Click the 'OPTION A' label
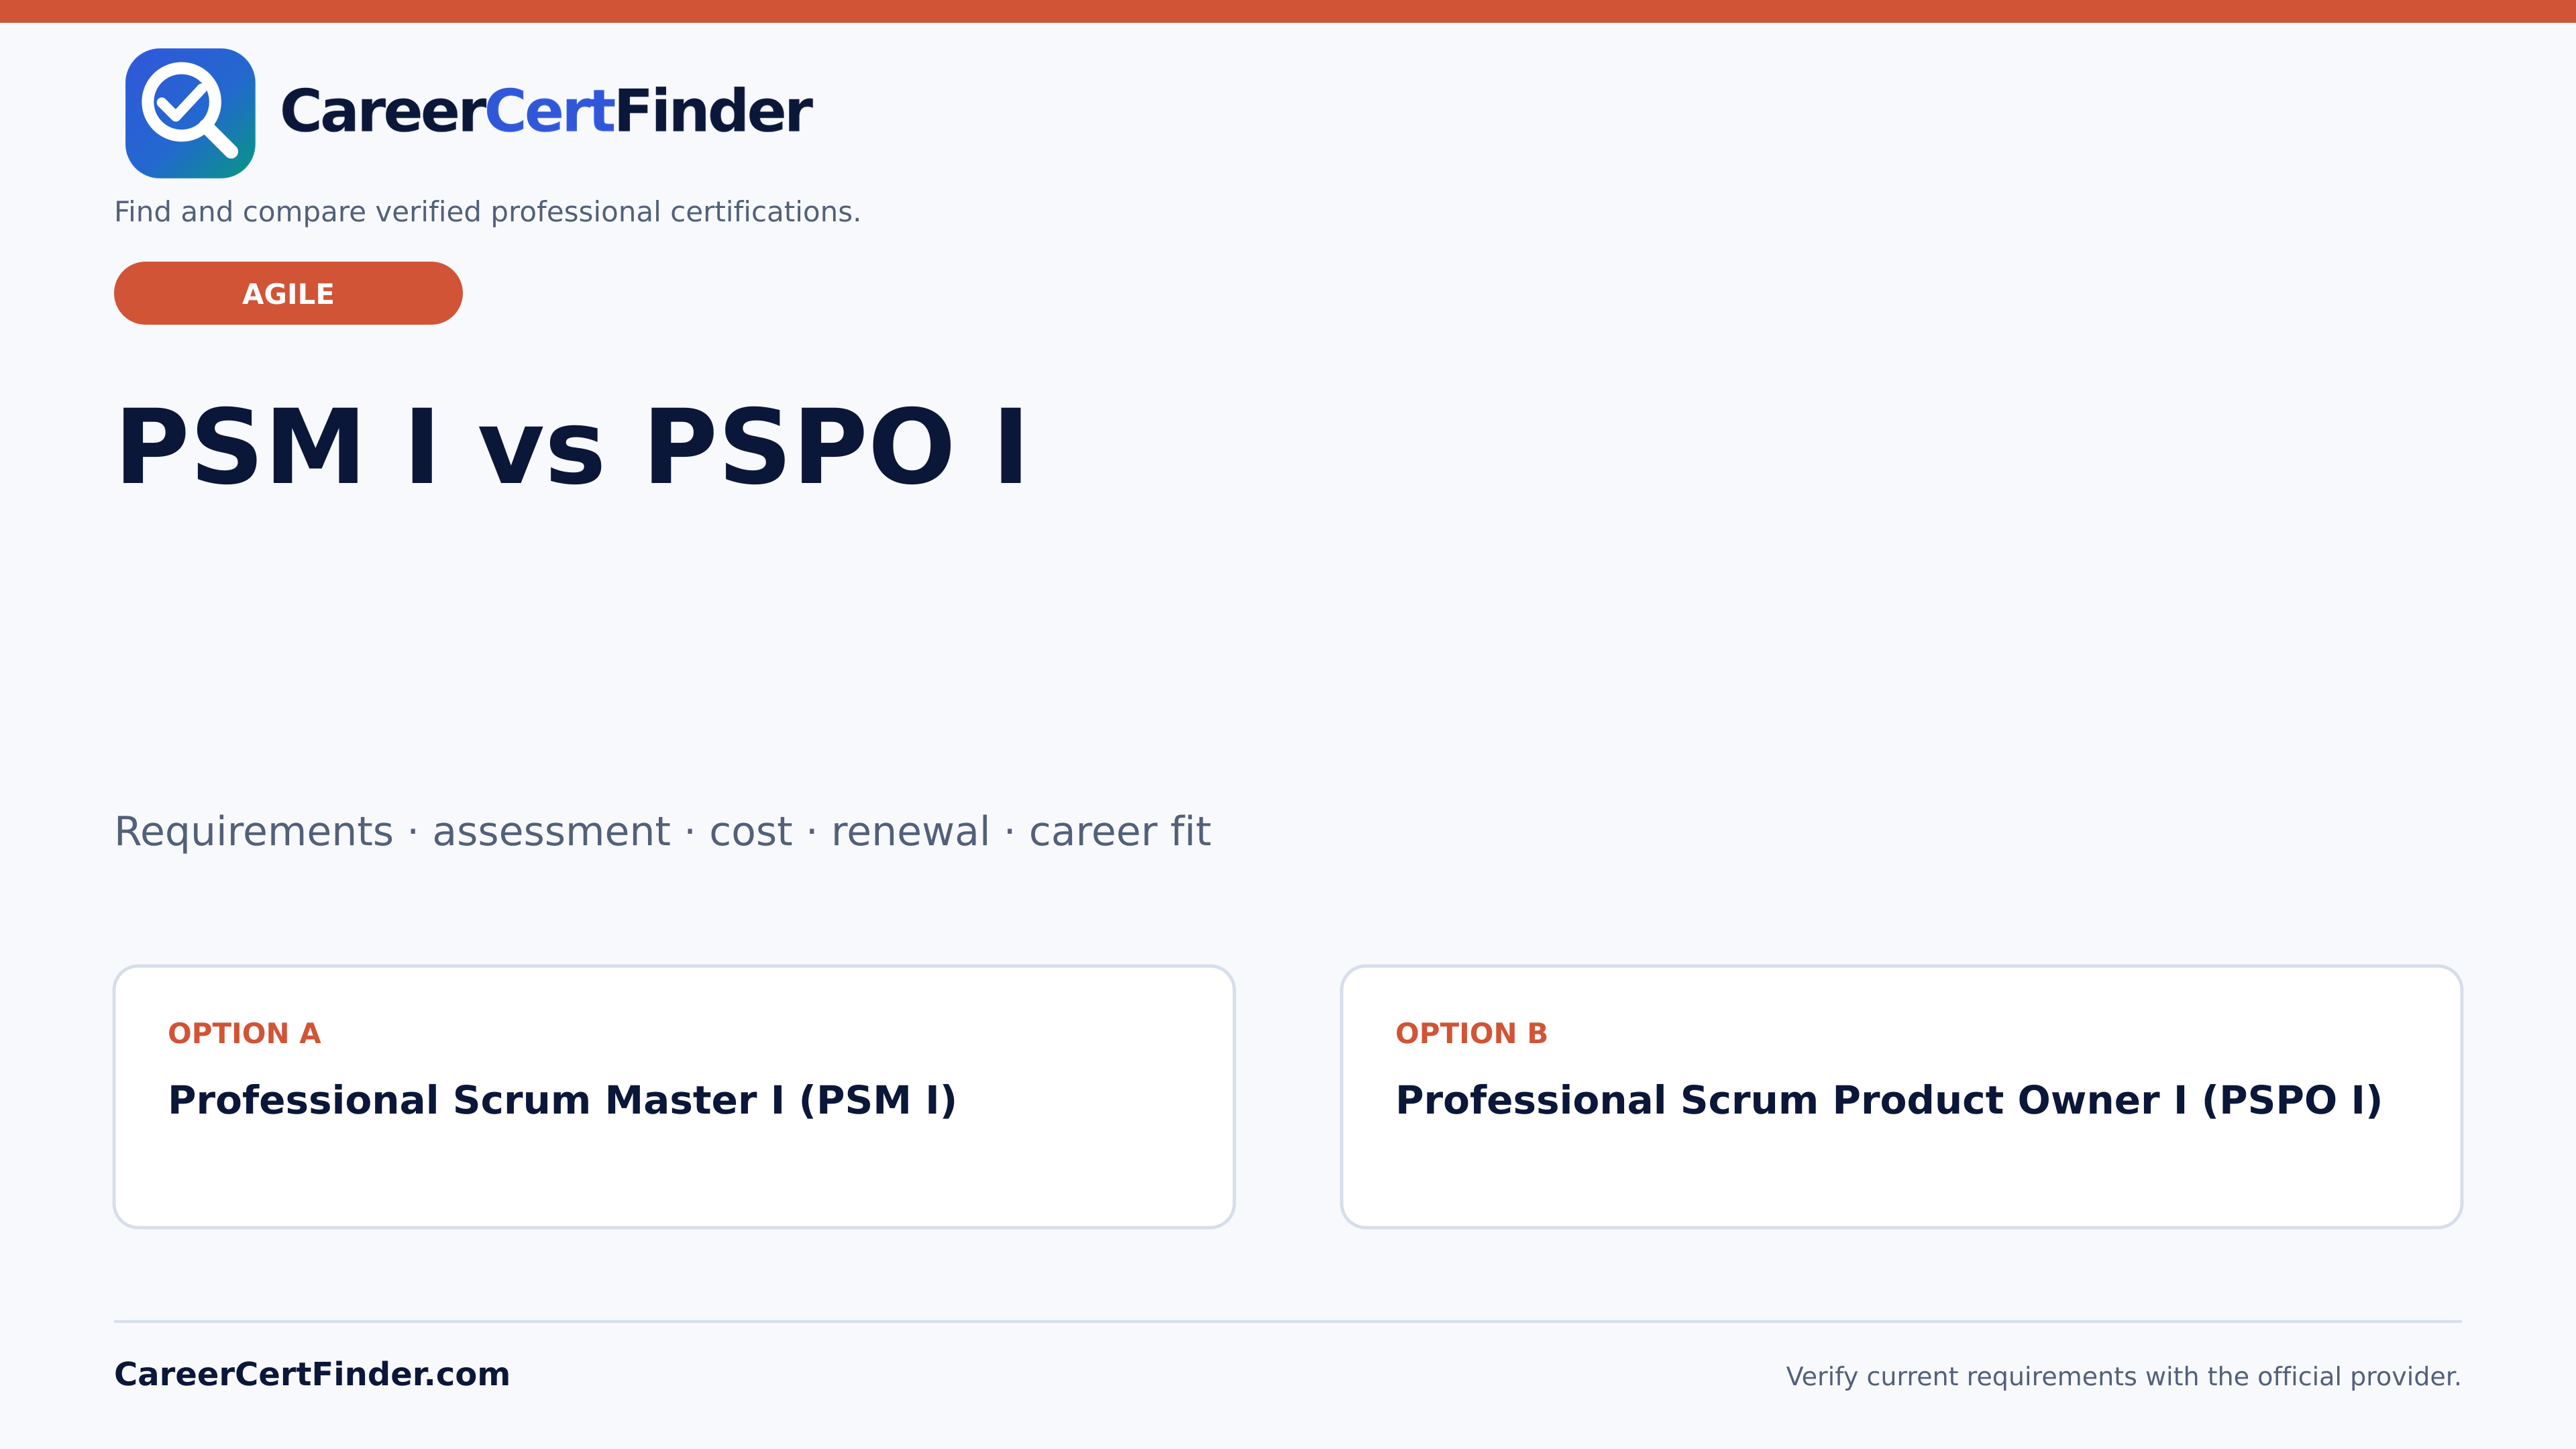2576x1449 pixels. click(x=244, y=1033)
